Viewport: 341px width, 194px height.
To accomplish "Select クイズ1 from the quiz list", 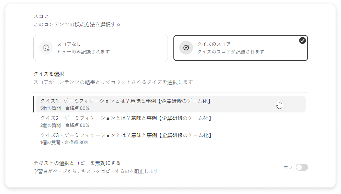I will (x=170, y=104).
